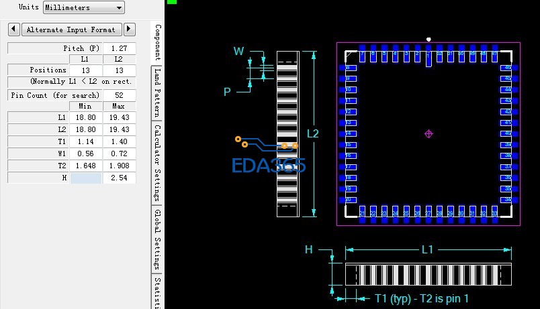Image resolution: width=540 pixels, height=309 pixels.
Task: Click the left arrow beside Alternate Input Format
Action: click(x=14, y=29)
